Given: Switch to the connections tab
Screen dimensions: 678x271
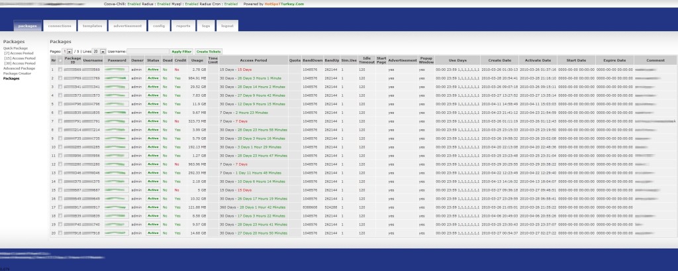Looking at the screenshot, I should point(60,26).
